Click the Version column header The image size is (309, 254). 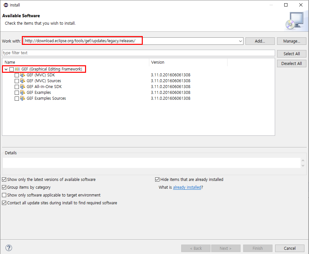pyautogui.click(x=188, y=62)
